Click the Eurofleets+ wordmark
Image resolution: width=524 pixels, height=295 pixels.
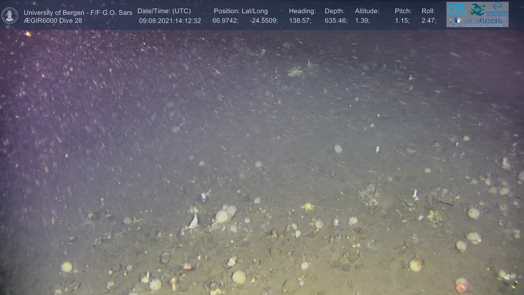pos(483,21)
